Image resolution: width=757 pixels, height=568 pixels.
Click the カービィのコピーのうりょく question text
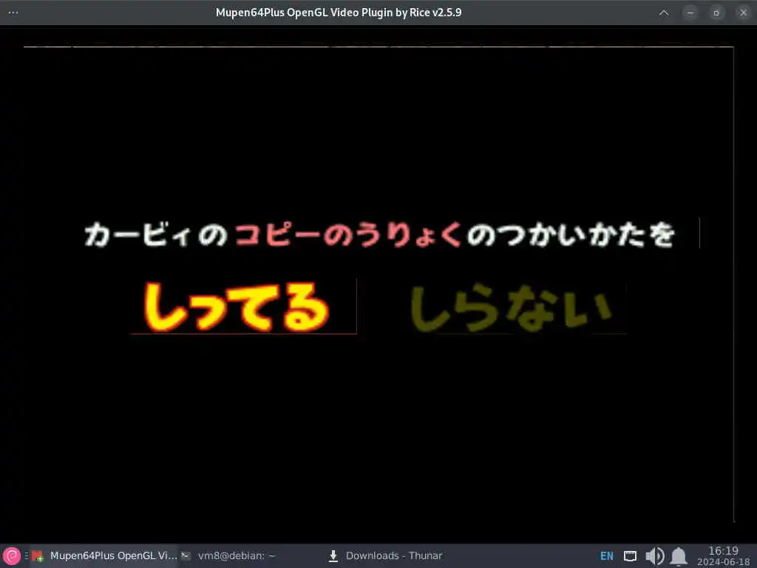click(380, 234)
